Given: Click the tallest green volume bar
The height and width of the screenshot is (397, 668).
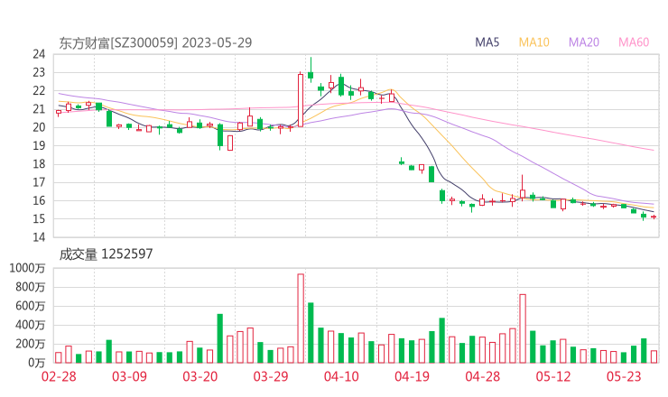Looking at the screenshot, I should pyautogui.click(x=311, y=333).
